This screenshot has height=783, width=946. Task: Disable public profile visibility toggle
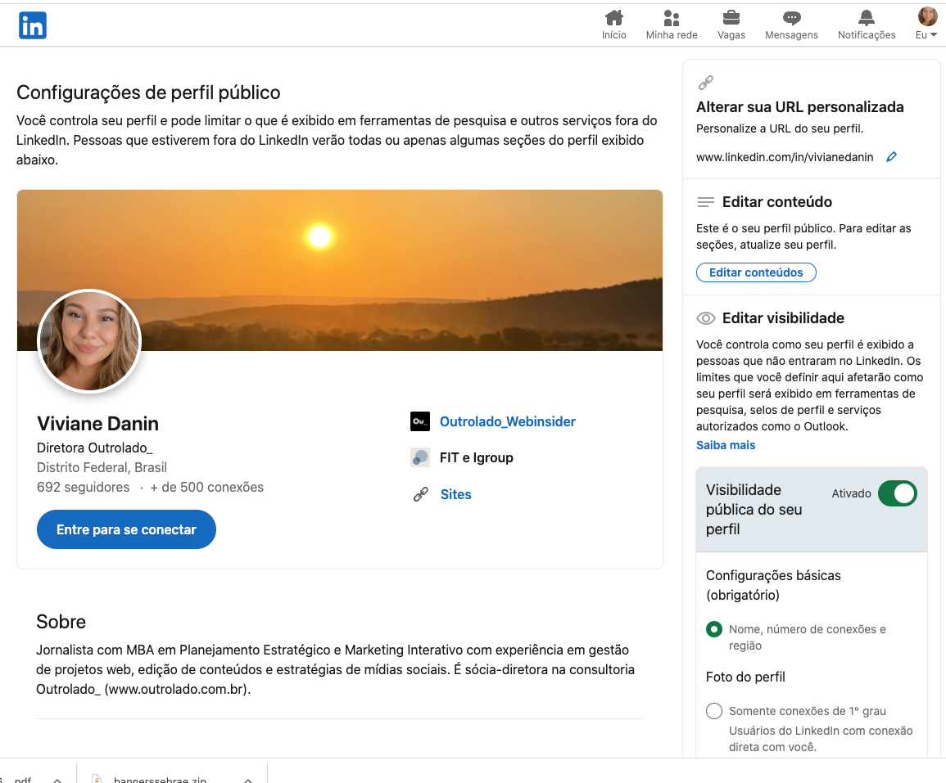pos(898,493)
